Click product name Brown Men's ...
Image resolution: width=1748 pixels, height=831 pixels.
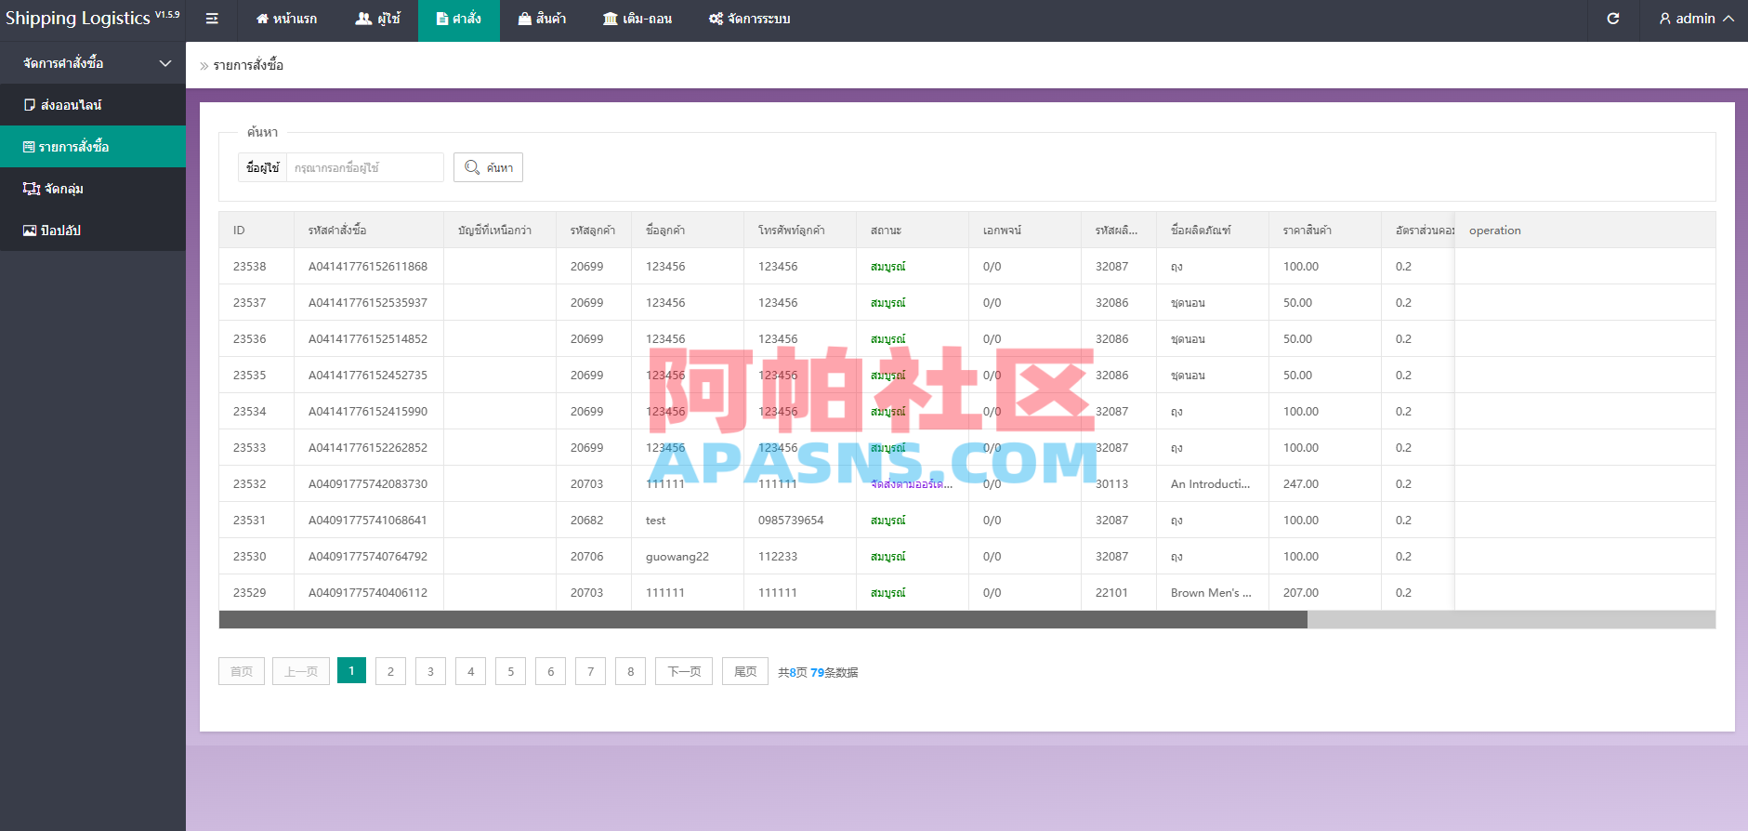tap(1211, 593)
